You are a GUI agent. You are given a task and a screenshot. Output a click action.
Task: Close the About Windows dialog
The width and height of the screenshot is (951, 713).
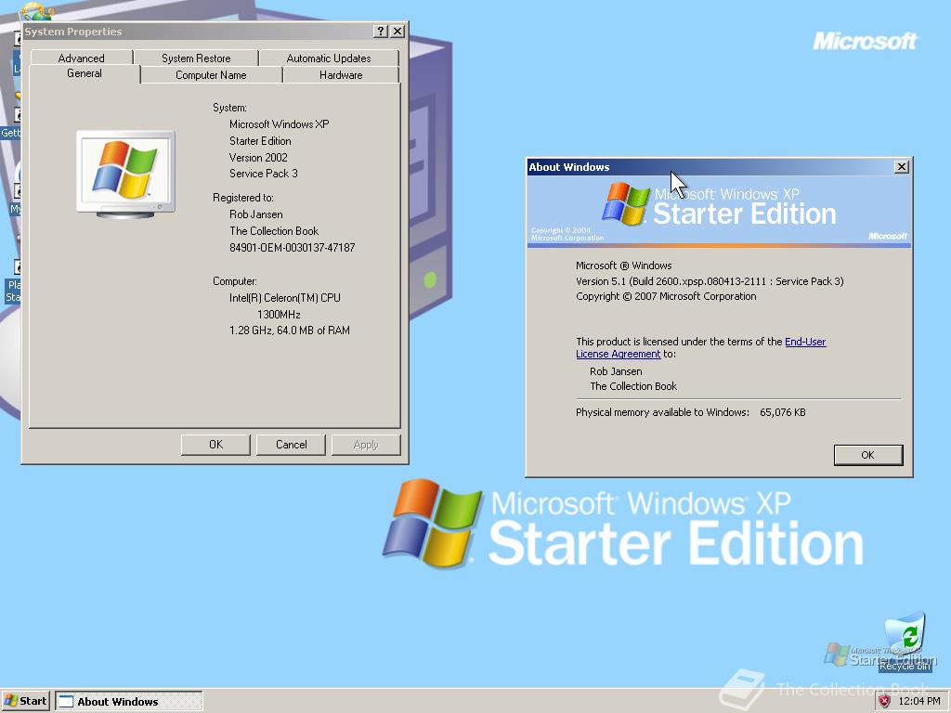(x=901, y=167)
